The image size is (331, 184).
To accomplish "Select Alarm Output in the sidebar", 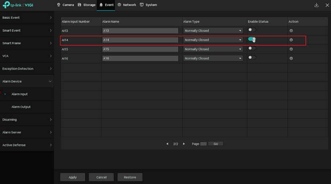I will [21, 107].
